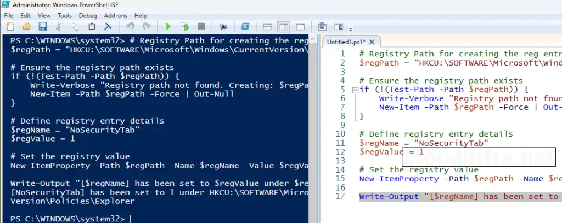This screenshot has width=562, height=223.
Task: Click "# Define registry entry details" comment in the editor
Action: click(x=436, y=134)
